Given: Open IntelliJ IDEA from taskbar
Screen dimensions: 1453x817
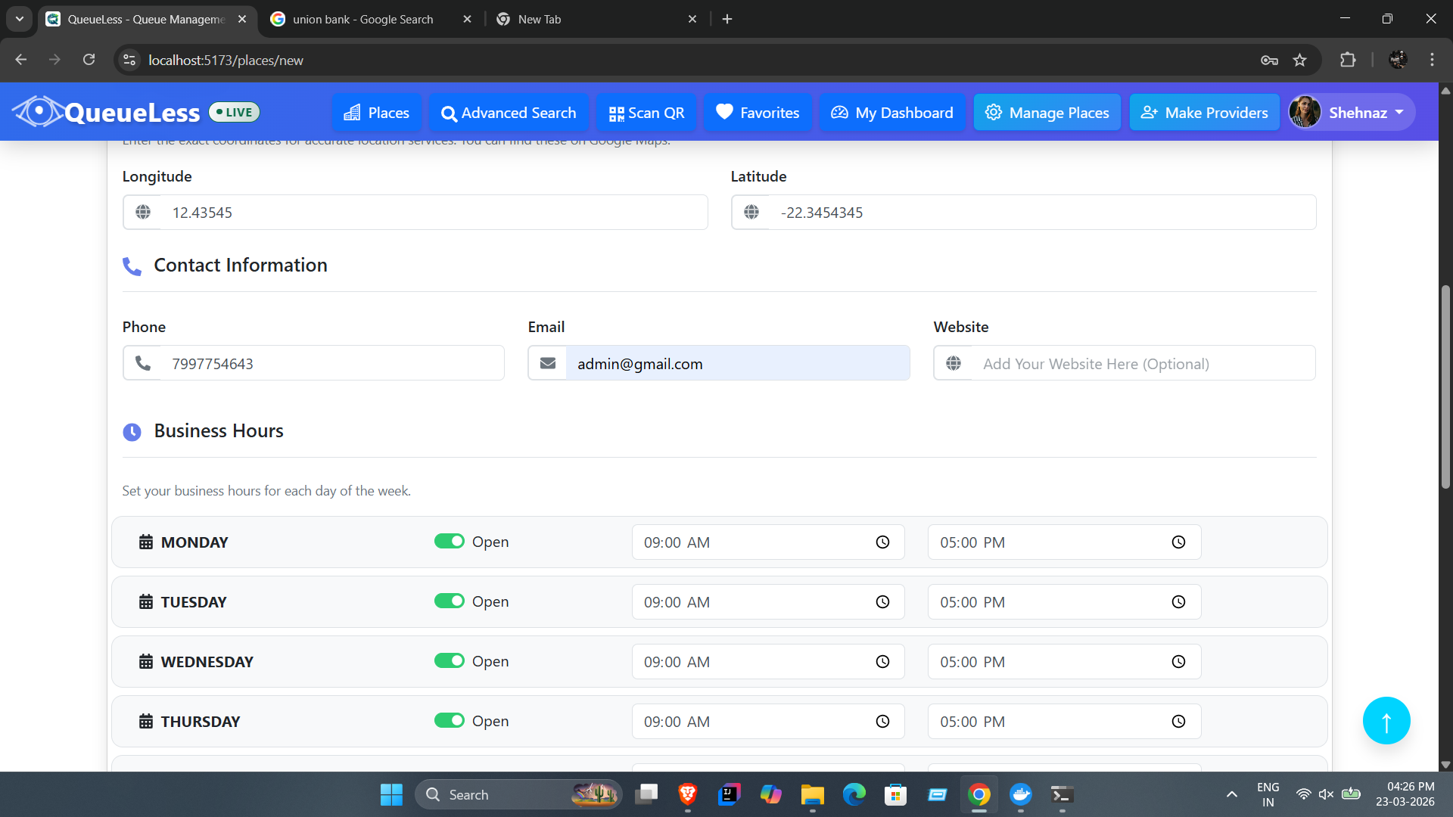Looking at the screenshot, I should coord(729,794).
